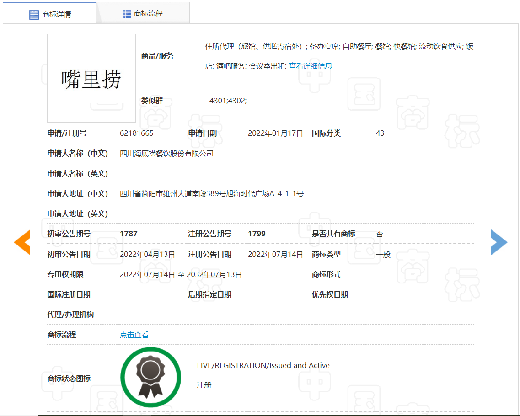
Task: Click the 注册 status text
Action: coord(204,385)
